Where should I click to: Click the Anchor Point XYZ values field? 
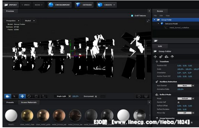pyautogui.click(x=184, y=76)
